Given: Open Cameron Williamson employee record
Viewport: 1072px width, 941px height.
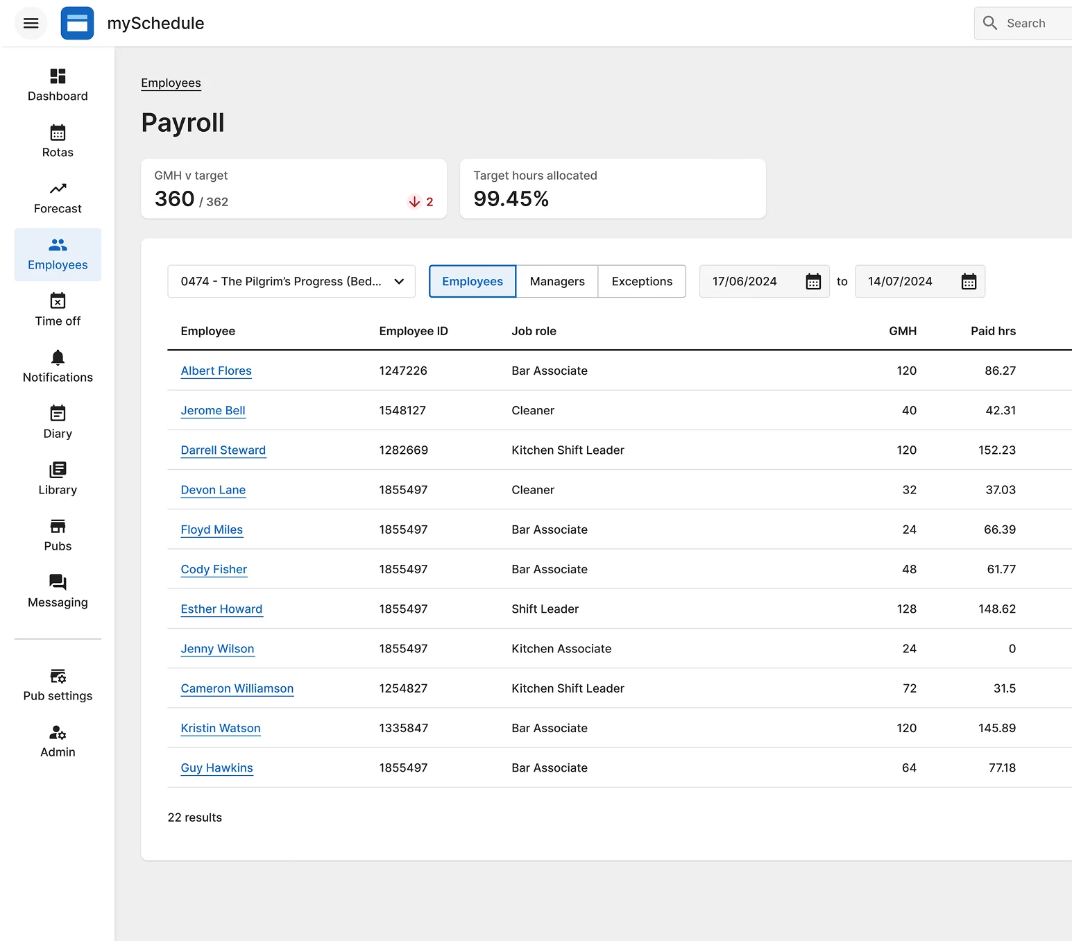Looking at the screenshot, I should (x=237, y=688).
